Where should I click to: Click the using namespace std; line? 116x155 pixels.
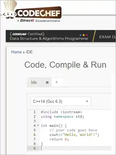63,116
